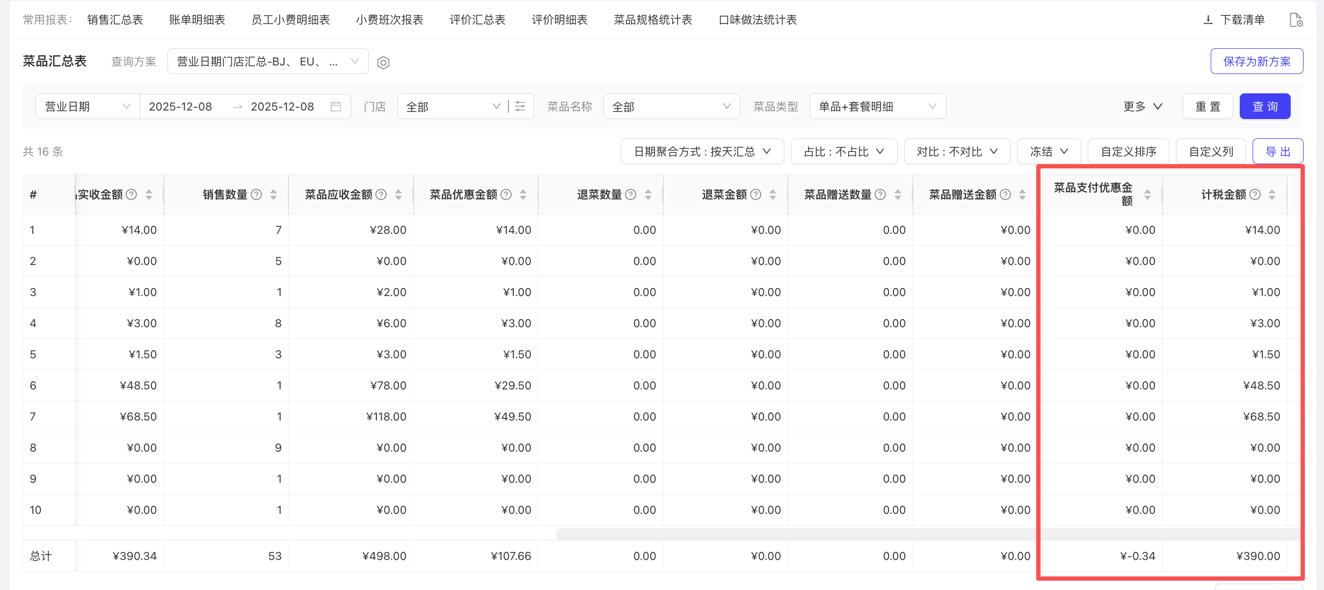Viewport: 1324px width, 590px height.
Task: Click 保存为新方案 button
Action: click(x=1256, y=62)
